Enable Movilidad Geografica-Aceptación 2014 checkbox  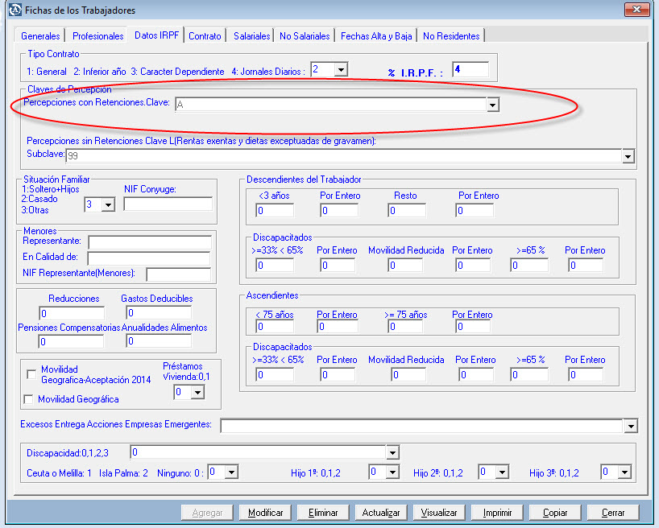(31, 373)
